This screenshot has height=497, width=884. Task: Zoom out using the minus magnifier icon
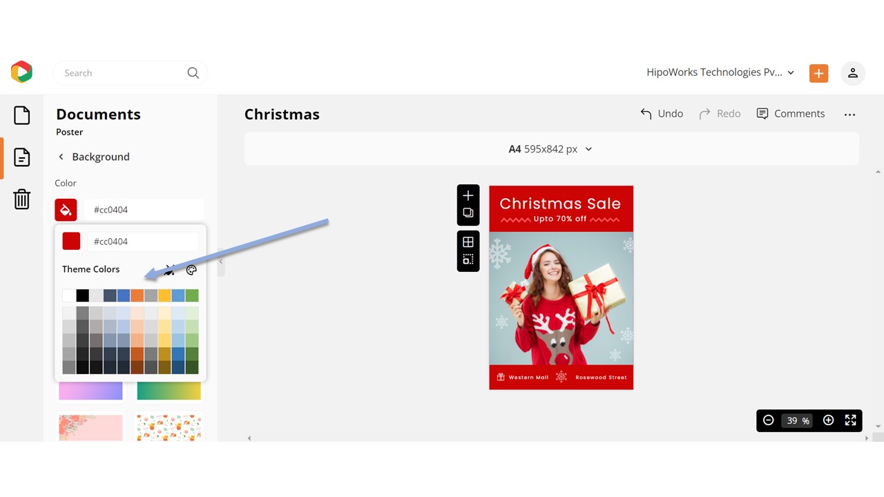tap(768, 420)
